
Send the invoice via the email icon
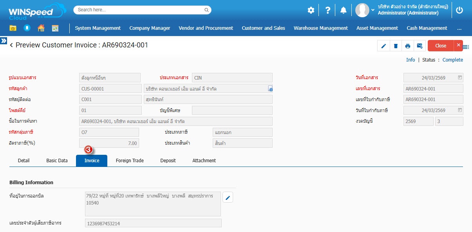click(x=420, y=46)
